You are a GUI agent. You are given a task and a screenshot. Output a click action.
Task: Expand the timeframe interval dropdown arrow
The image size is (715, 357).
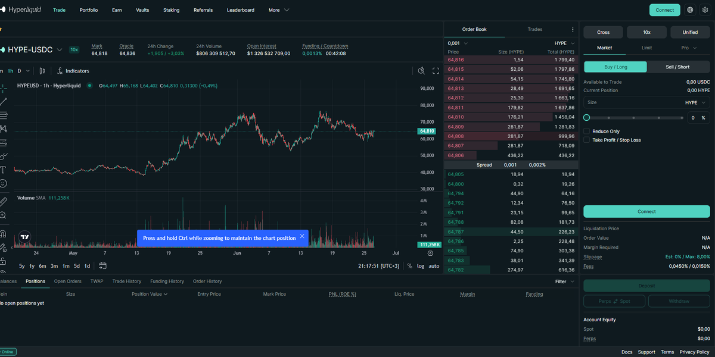[27, 71]
